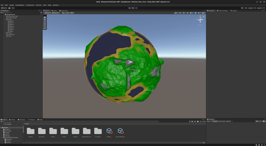266x146 pixels.
Task: Open the Editor dropdown in Console
Action: pos(228,121)
